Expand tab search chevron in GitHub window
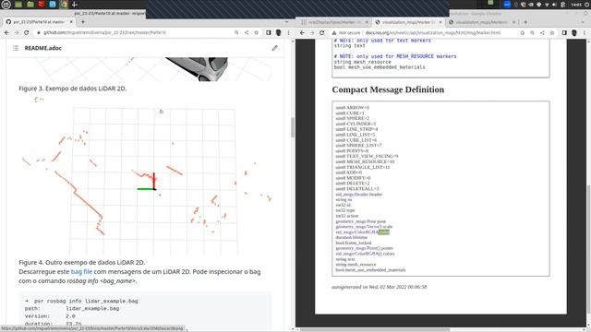The image size is (591, 332). click(286, 22)
